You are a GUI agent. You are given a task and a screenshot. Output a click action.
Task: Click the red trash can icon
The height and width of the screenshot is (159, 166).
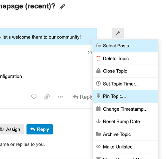pyautogui.click(x=98, y=58)
